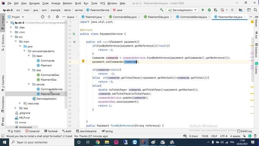This screenshot has width=259, height=146.
Task: Collapse the bean package
Action: click(x=29, y=56)
